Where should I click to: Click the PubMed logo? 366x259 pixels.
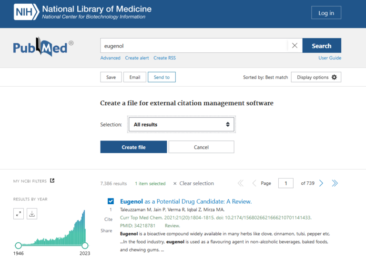pyautogui.click(x=43, y=47)
